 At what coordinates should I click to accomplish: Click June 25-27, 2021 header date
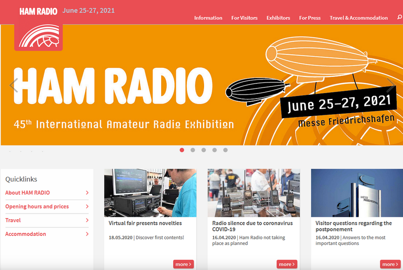[x=89, y=11]
